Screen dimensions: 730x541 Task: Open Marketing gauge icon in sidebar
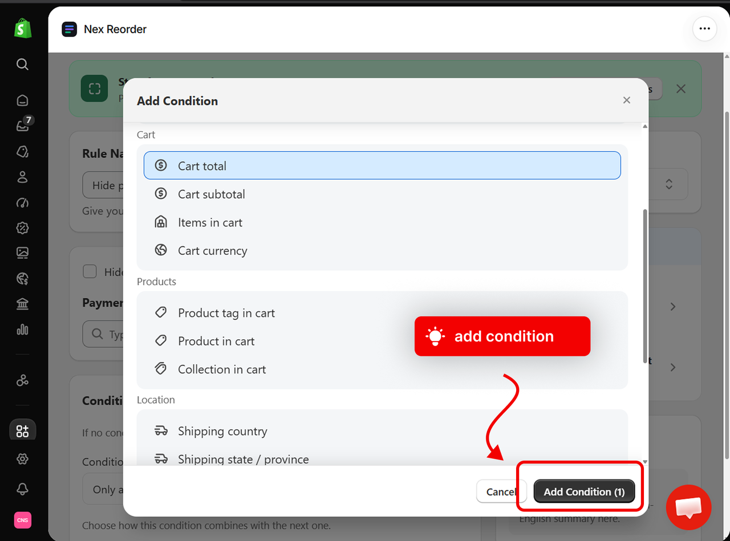[22, 202]
